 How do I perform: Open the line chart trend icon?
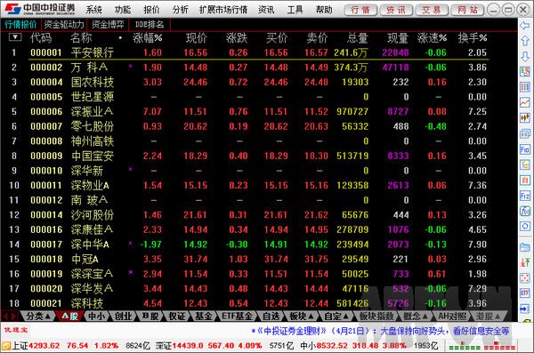[524, 102]
